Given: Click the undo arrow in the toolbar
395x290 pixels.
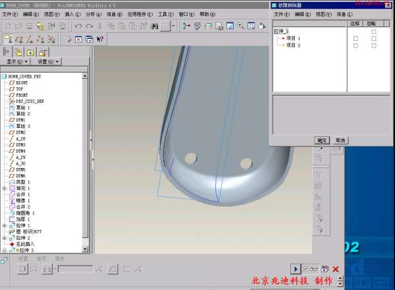Looking at the screenshot, I should point(78,26).
